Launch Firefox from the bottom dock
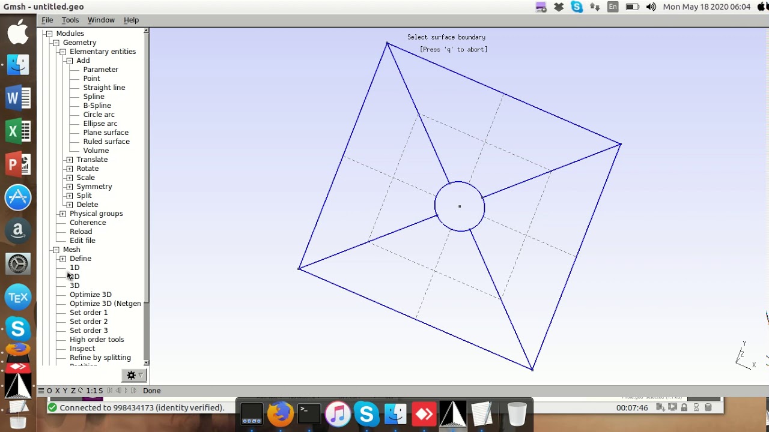The width and height of the screenshot is (769, 432). coord(280,413)
